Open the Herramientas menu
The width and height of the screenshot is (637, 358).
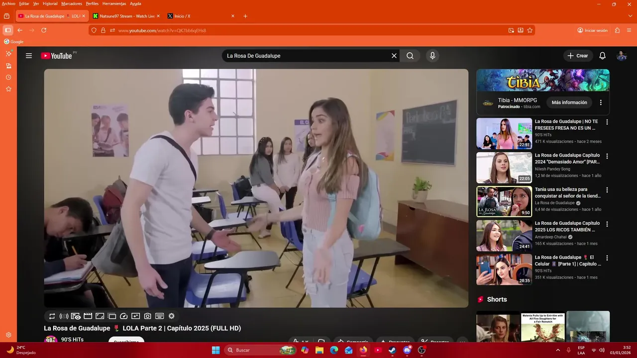click(114, 3)
